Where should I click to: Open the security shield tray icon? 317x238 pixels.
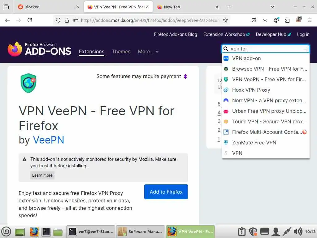pos(253,231)
